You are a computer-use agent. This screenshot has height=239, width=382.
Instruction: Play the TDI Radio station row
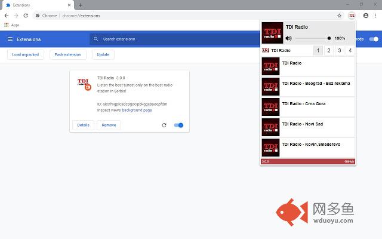[308, 66]
